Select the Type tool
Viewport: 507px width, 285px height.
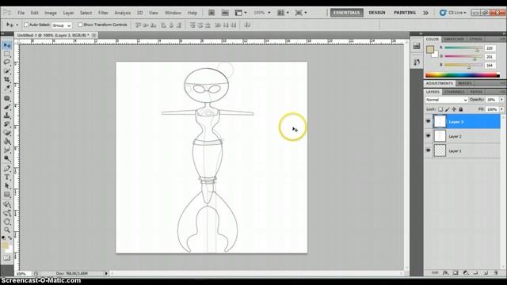(7, 177)
